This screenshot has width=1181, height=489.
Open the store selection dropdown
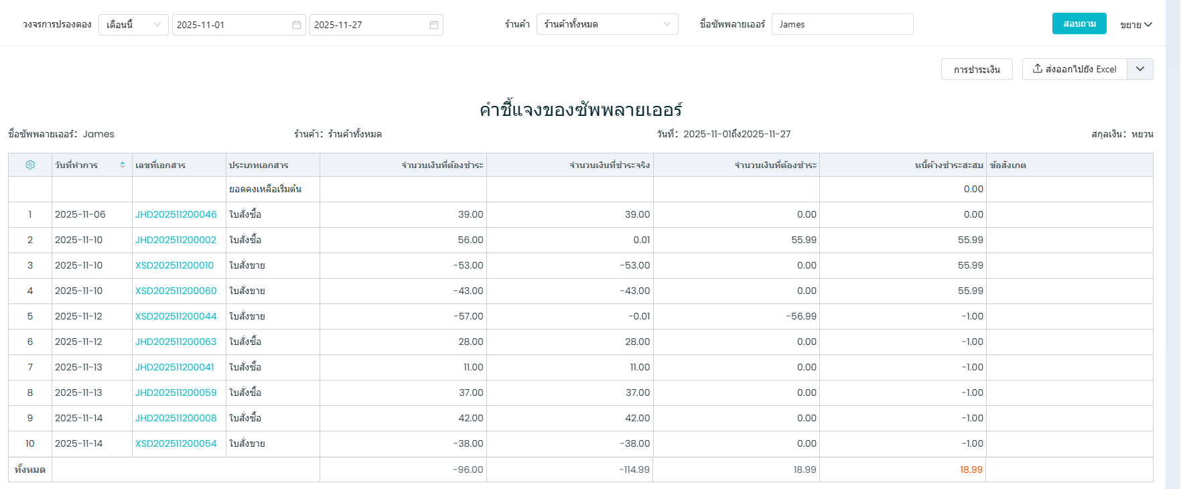click(x=607, y=25)
